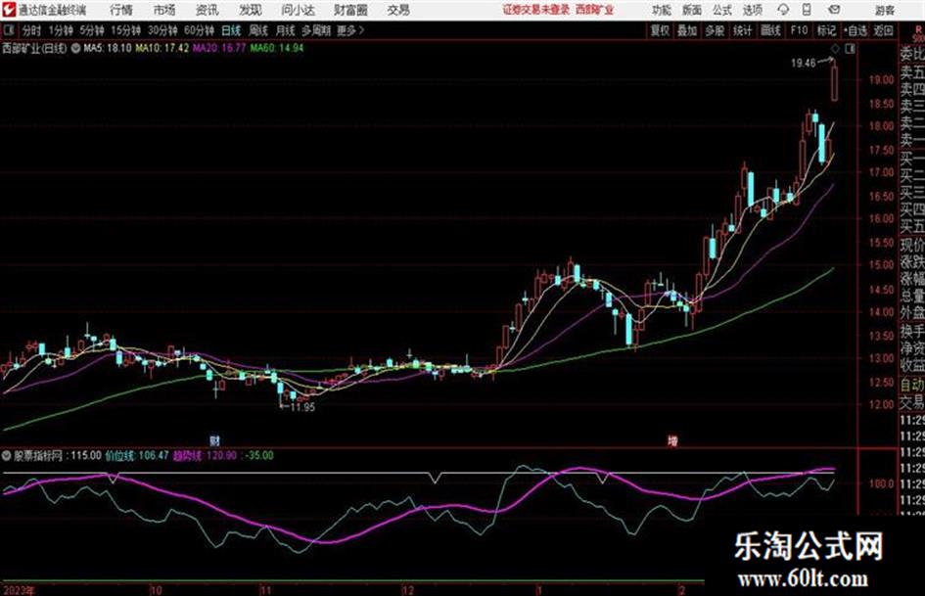Image resolution: width=925 pixels, height=596 pixels.
Task: Click 证券交易未登录 login link
Action: coord(536,10)
